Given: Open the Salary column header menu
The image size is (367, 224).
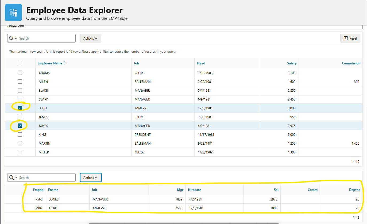Looking at the screenshot, I should pos(292,63).
